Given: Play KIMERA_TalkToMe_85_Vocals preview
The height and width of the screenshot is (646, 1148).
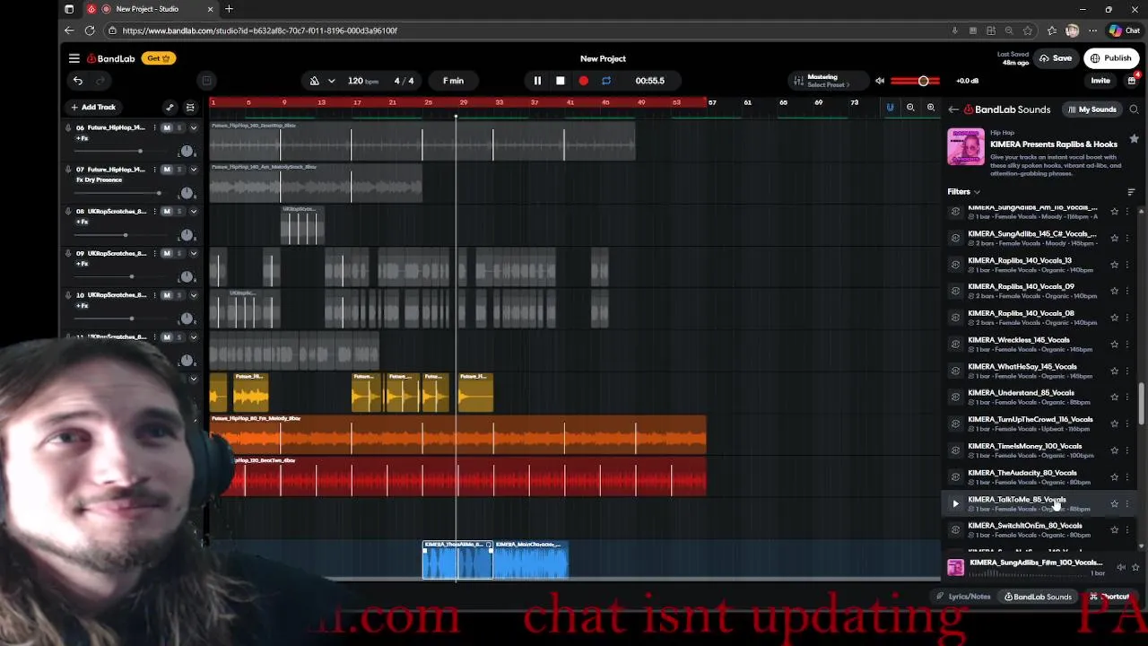Looking at the screenshot, I should (955, 503).
